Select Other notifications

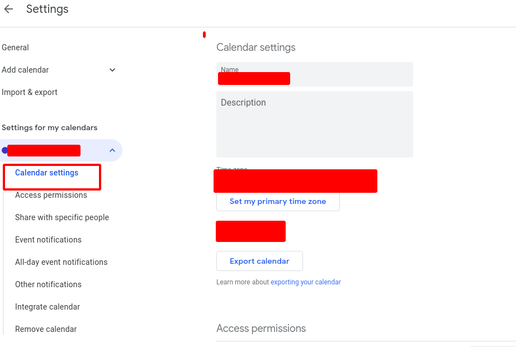click(48, 284)
